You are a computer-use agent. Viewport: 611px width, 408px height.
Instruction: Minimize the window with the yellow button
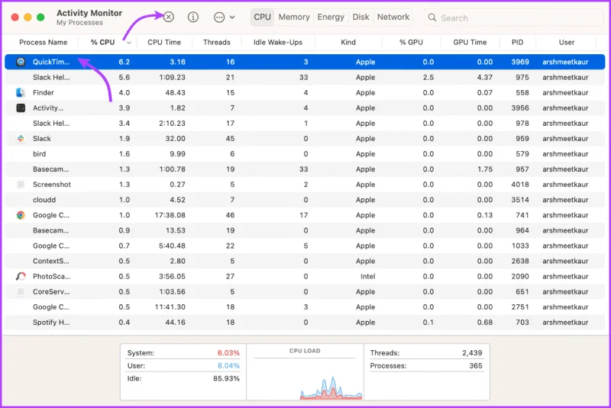[27, 17]
